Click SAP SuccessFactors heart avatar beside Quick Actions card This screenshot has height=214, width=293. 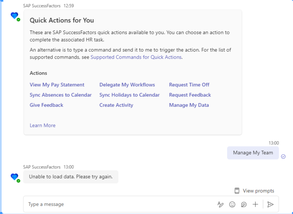pyautogui.click(x=15, y=16)
